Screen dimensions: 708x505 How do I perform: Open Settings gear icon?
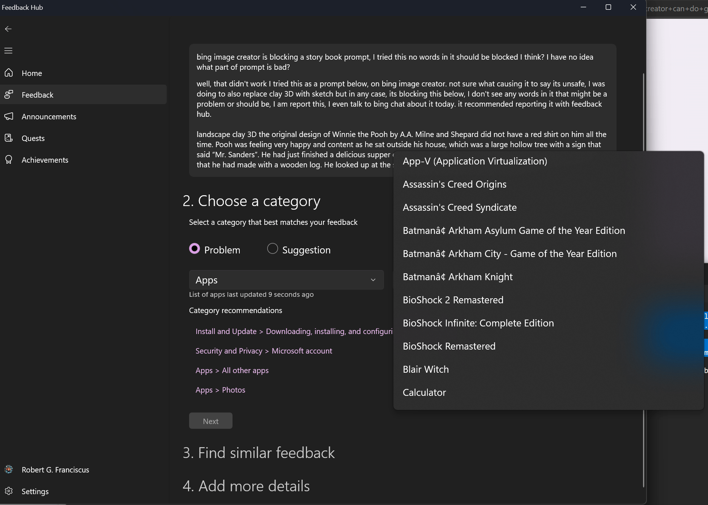pyautogui.click(x=9, y=491)
